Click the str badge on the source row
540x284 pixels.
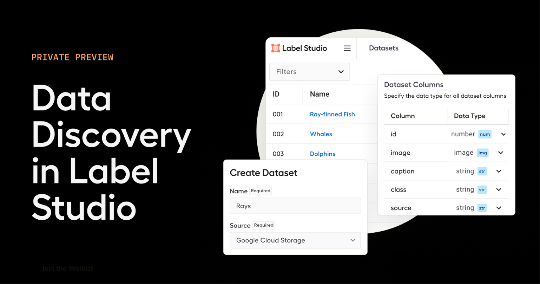point(482,208)
